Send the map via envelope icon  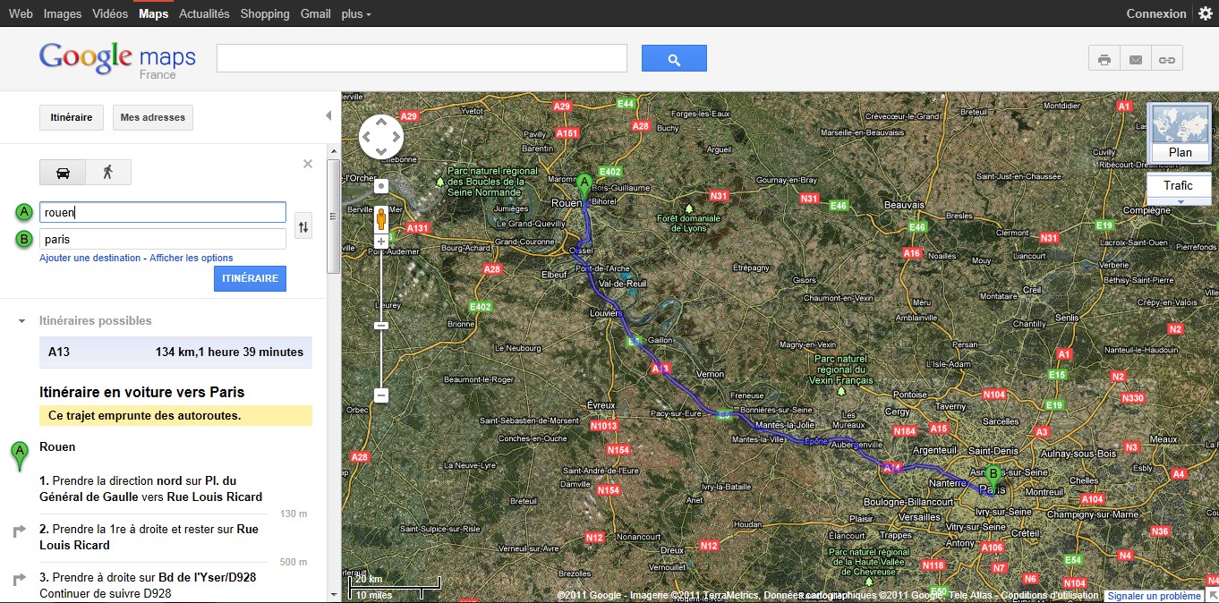tap(1136, 59)
